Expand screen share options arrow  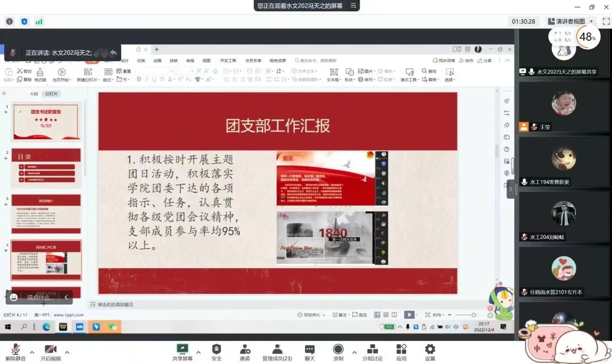[x=198, y=352]
